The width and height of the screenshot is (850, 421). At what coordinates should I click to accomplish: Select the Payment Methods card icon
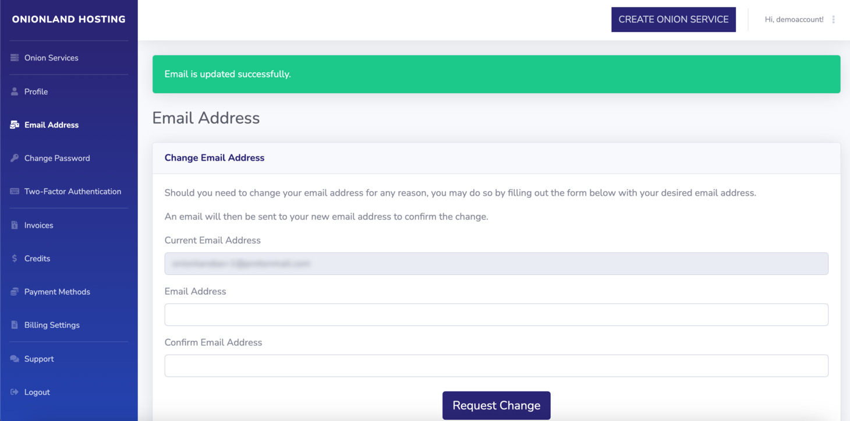click(13, 291)
